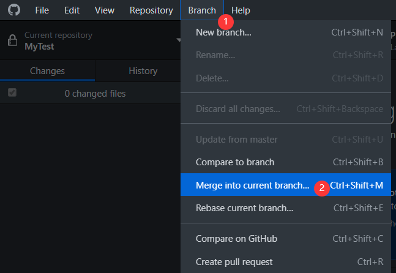
Task: Open the View menu
Action: [x=105, y=10]
